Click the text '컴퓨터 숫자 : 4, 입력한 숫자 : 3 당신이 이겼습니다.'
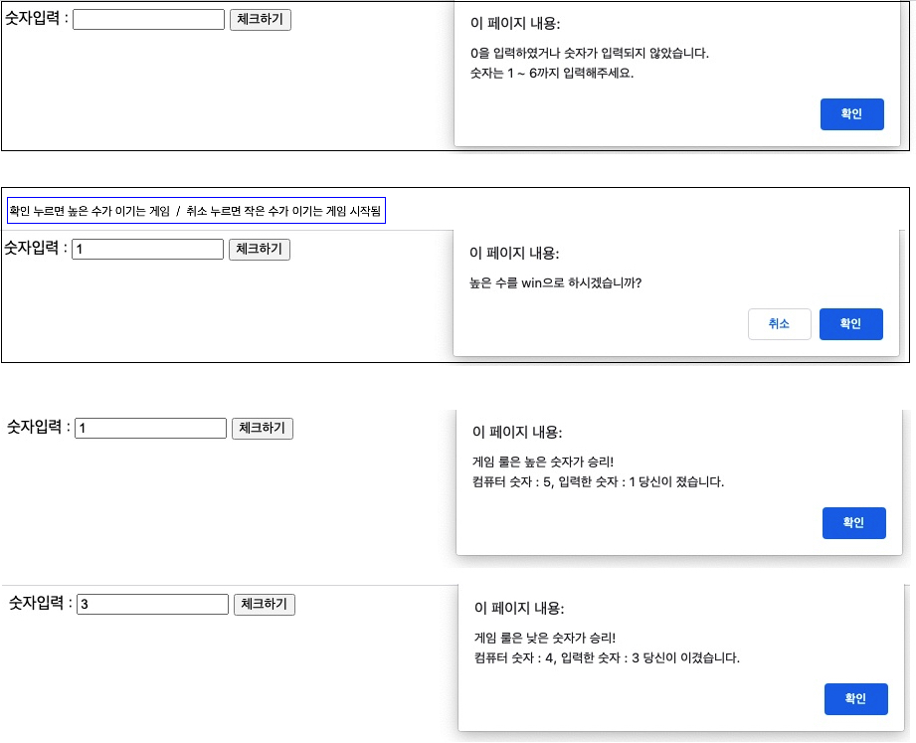Image resolution: width=916 pixels, height=743 pixels. (x=607, y=657)
